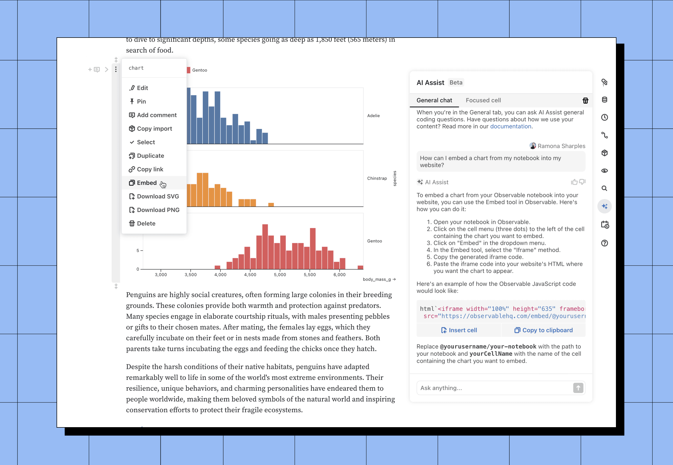View notebook history with the clock icon
Screen dimensions: 673x465
click(604, 117)
